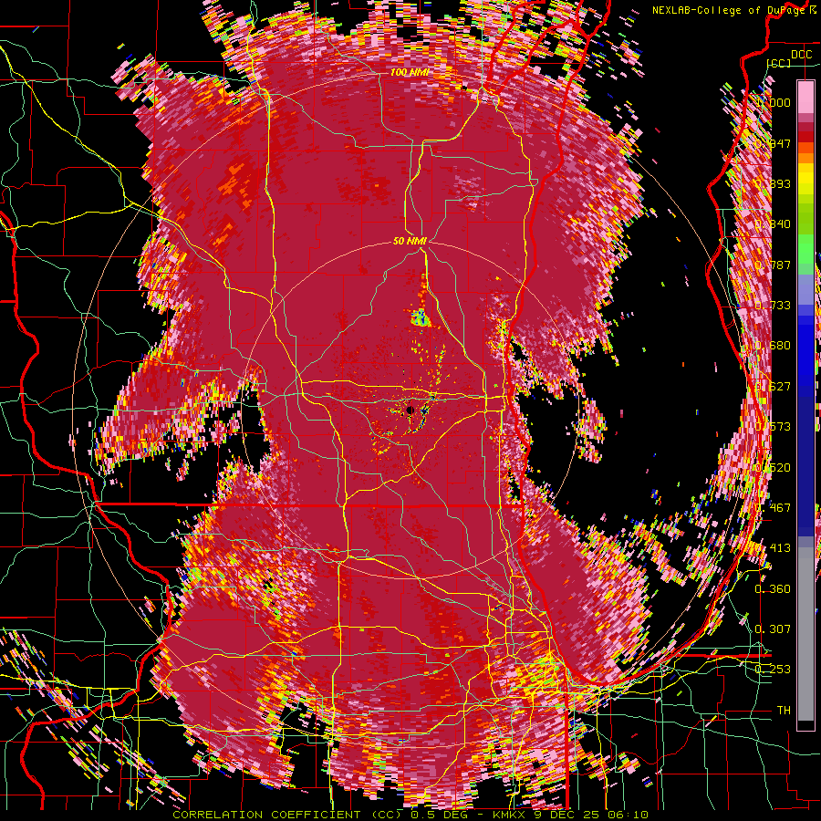Click the '0.627' legend value
The image size is (821, 821).
pyautogui.click(x=773, y=386)
